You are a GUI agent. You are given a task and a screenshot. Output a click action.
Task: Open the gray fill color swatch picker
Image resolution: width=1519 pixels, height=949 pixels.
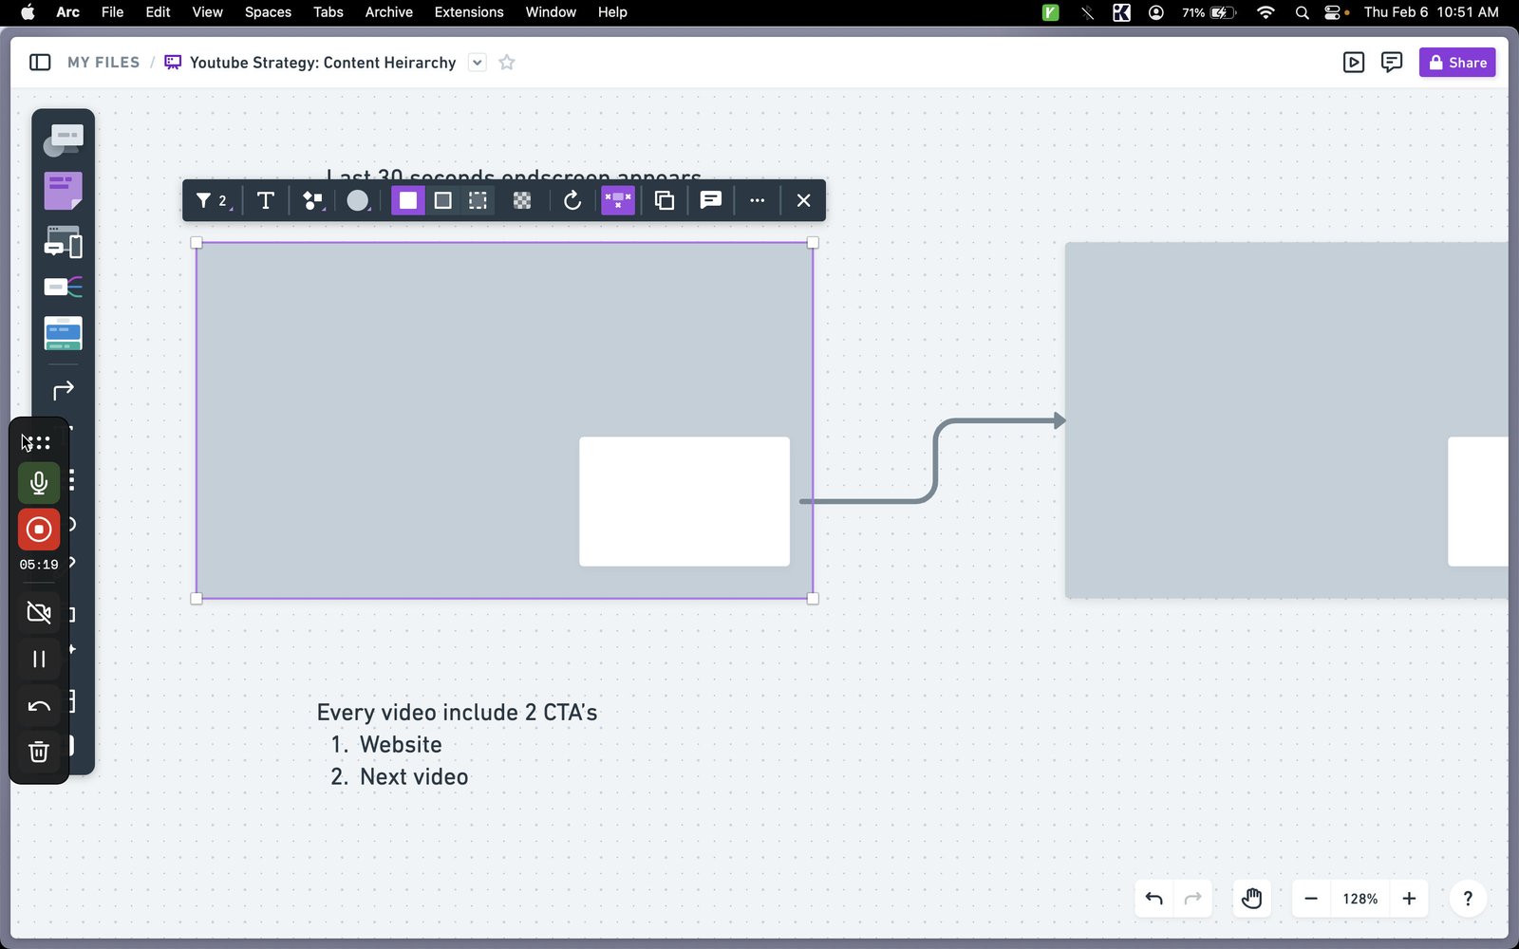358,200
